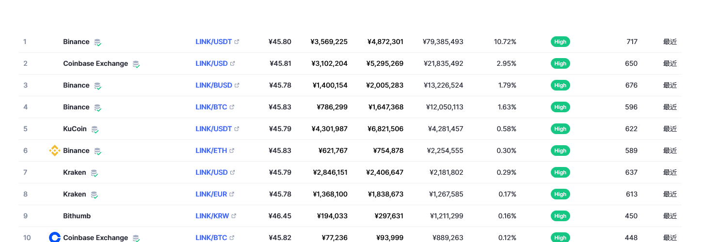
Task: Open the Binance name in row 1
Action: [x=77, y=42]
